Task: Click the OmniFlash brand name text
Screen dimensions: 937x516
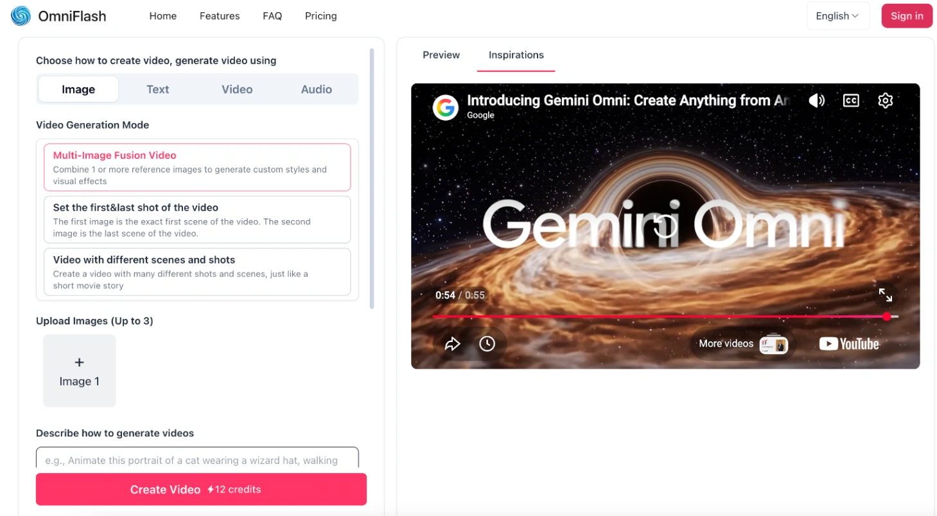Action: (72, 16)
